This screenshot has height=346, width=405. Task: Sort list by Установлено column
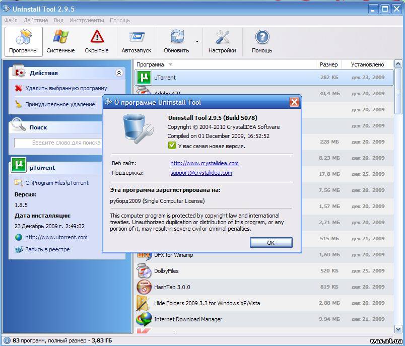click(x=367, y=64)
